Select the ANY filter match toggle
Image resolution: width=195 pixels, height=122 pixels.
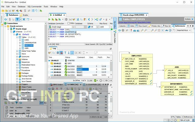(41, 103)
